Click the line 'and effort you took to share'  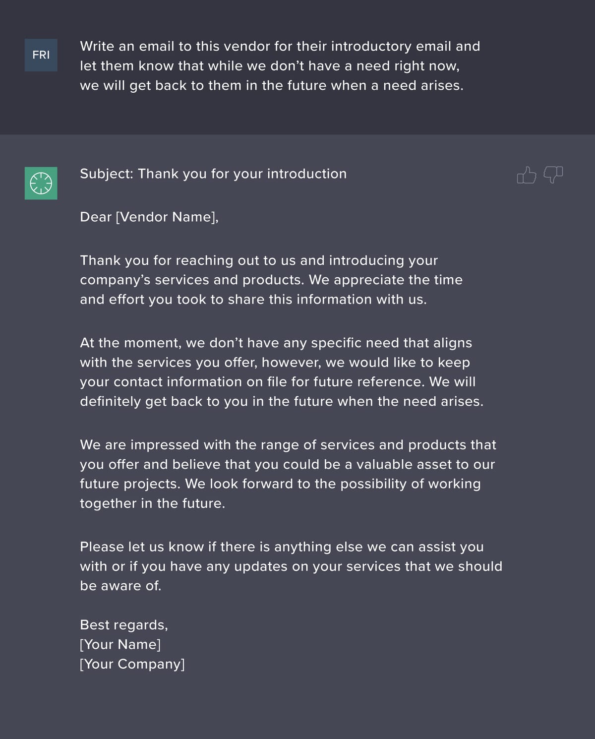[253, 300]
